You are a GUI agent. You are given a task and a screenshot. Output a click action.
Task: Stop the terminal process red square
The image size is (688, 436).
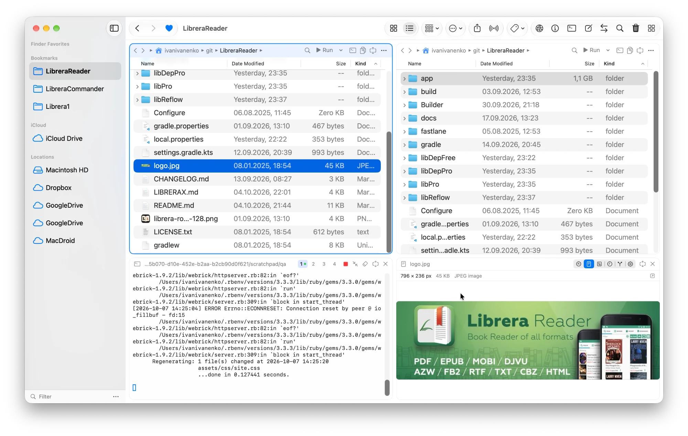pos(345,264)
